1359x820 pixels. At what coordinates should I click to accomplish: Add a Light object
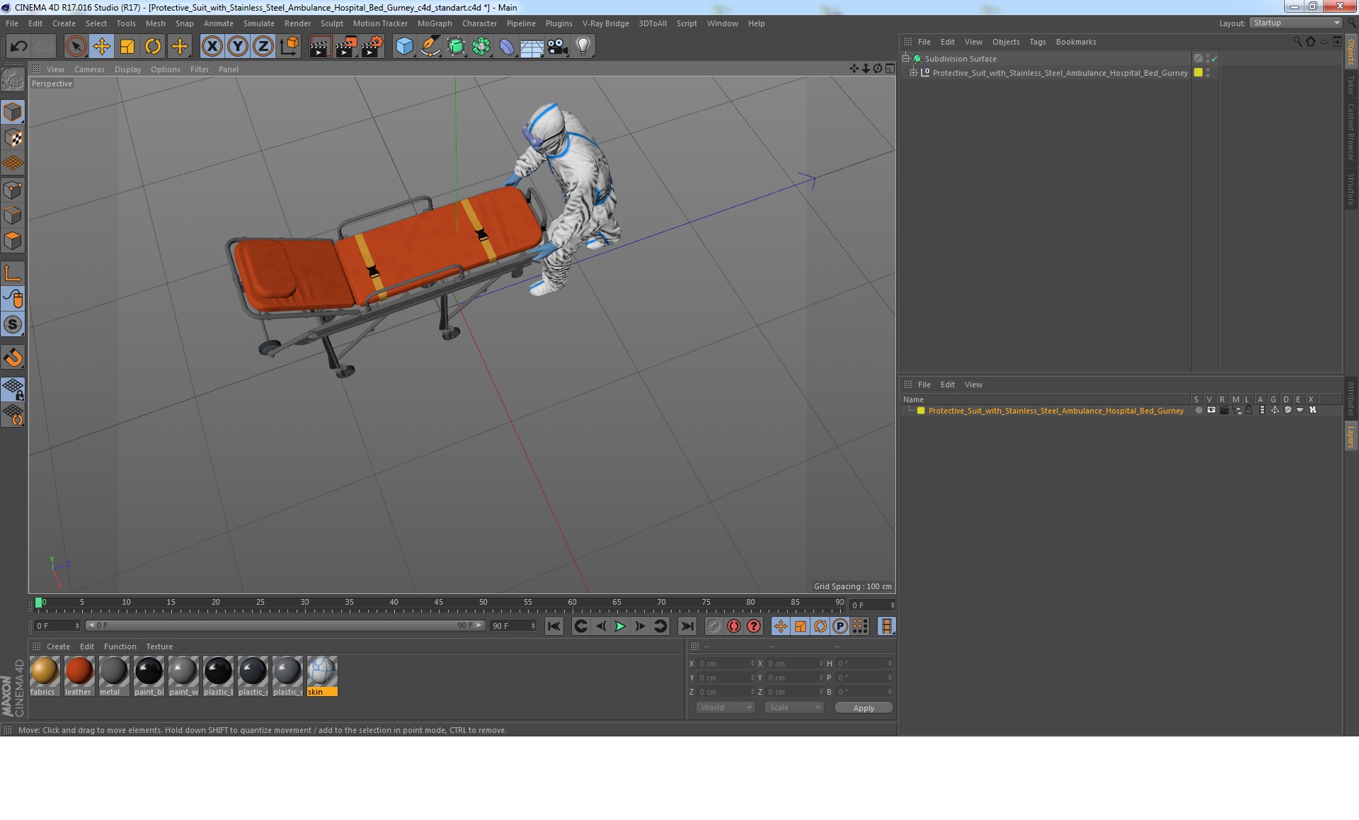coord(583,47)
